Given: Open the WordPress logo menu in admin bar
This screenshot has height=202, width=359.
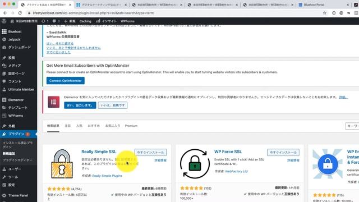Looking at the screenshot, I should tap(4, 21).
